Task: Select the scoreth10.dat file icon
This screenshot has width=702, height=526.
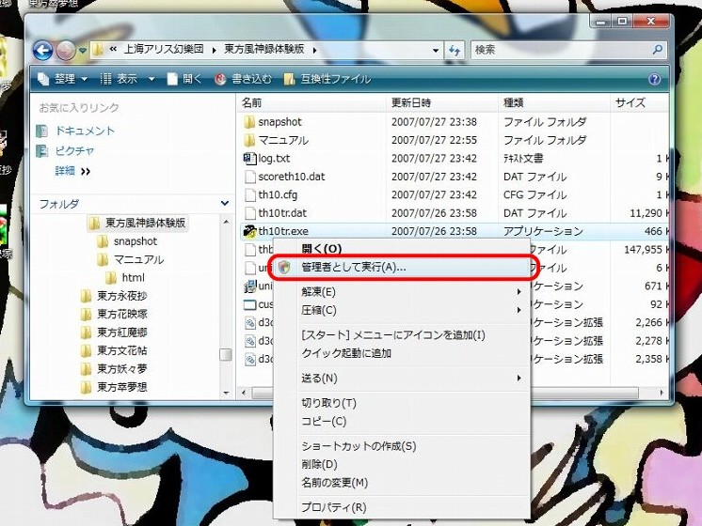Action: click(249, 177)
